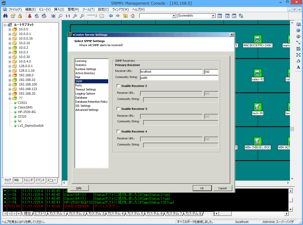Click the zoom out magnifier icon

(82, 16)
